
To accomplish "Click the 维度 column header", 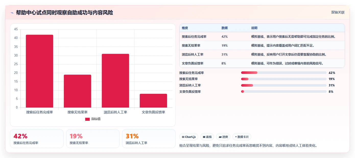I will coord(185,28).
